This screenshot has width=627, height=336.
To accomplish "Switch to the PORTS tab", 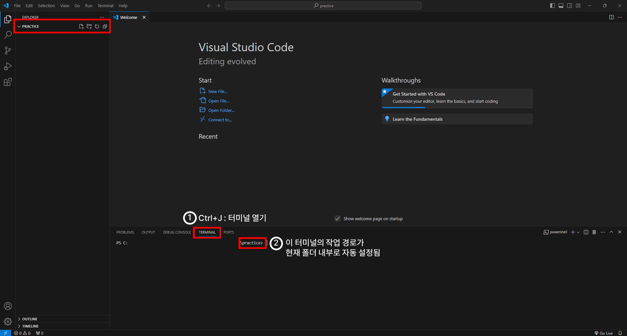I will click(x=228, y=232).
